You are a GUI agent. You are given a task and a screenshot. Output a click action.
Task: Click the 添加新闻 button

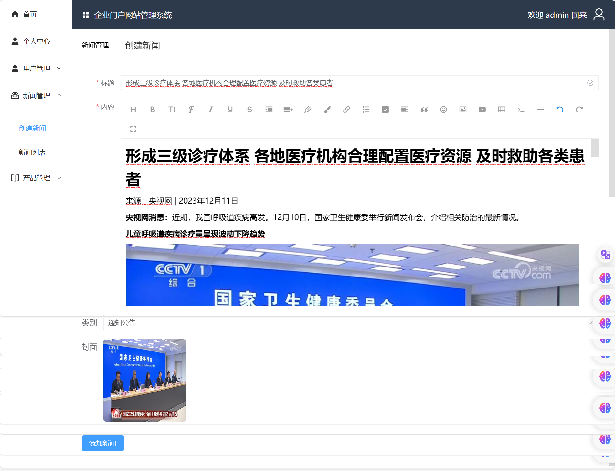tap(103, 443)
